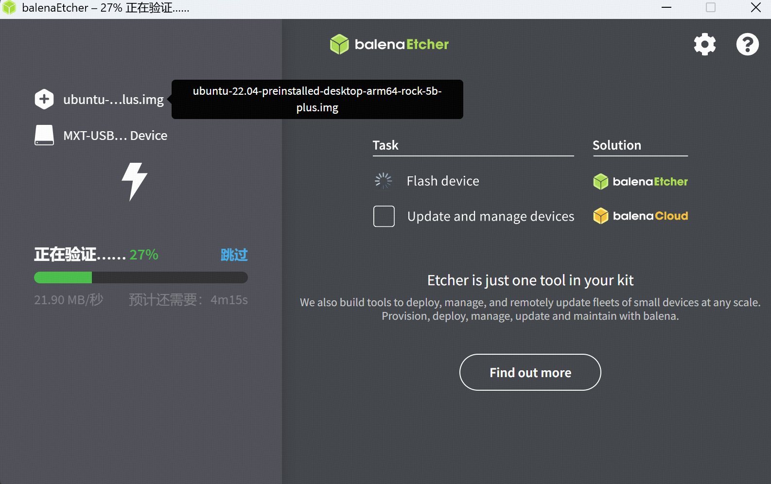Image resolution: width=771 pixels, height=484 pixels.
Task: Click the Flash device task label
Action: pos(443,181)
